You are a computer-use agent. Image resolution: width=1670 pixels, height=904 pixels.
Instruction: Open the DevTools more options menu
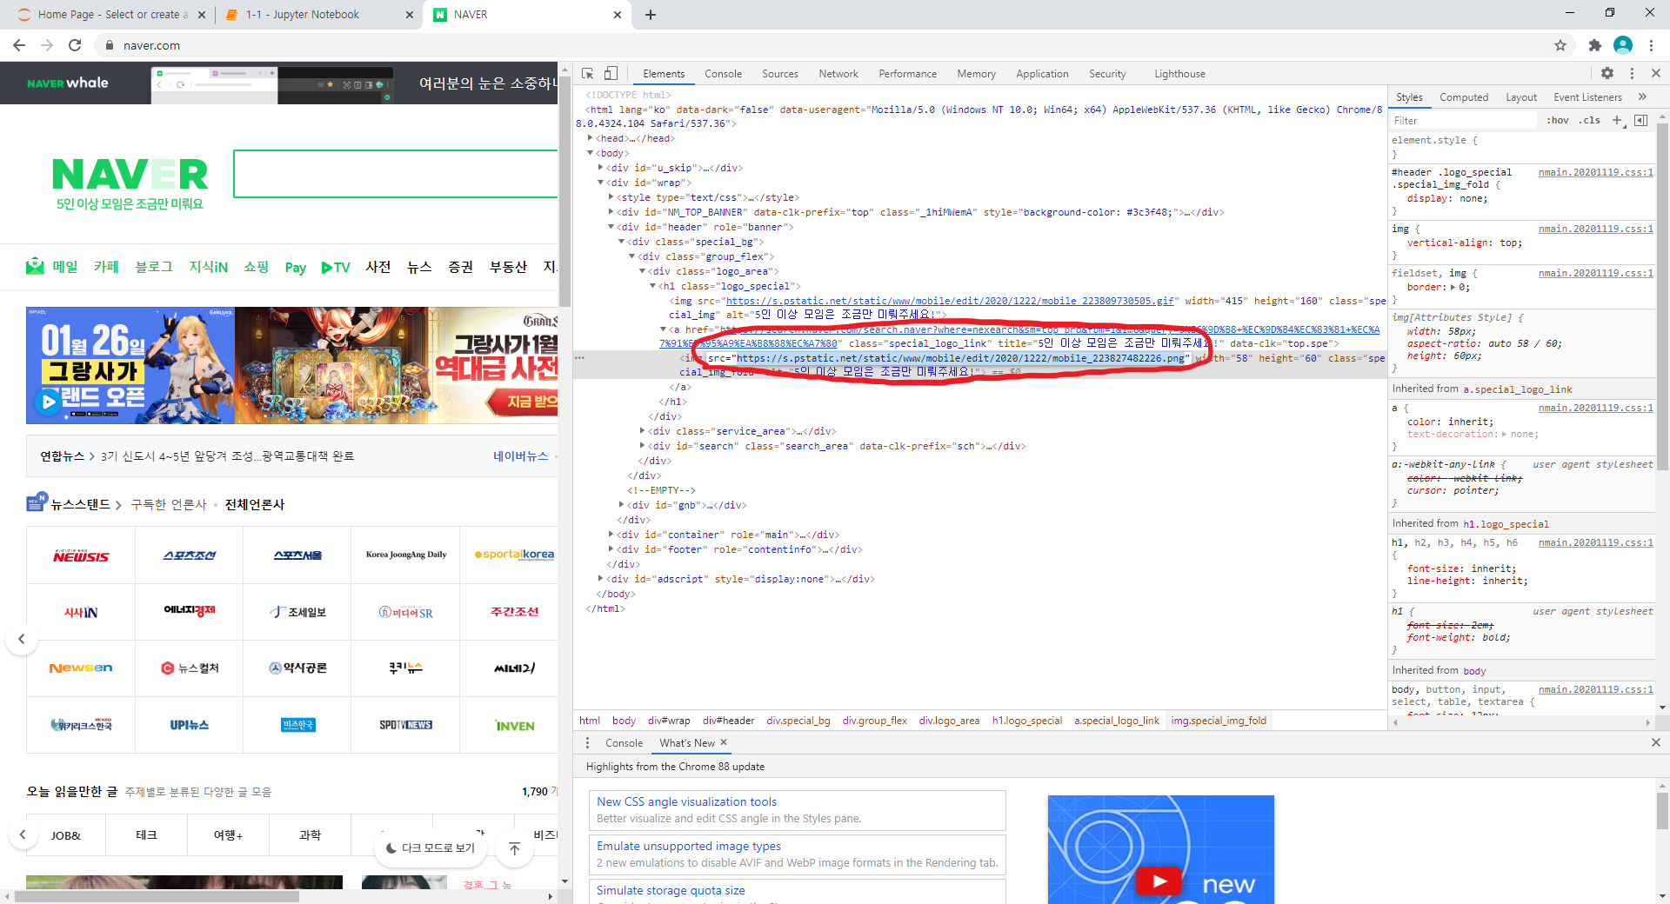(x=1632, y=74)
